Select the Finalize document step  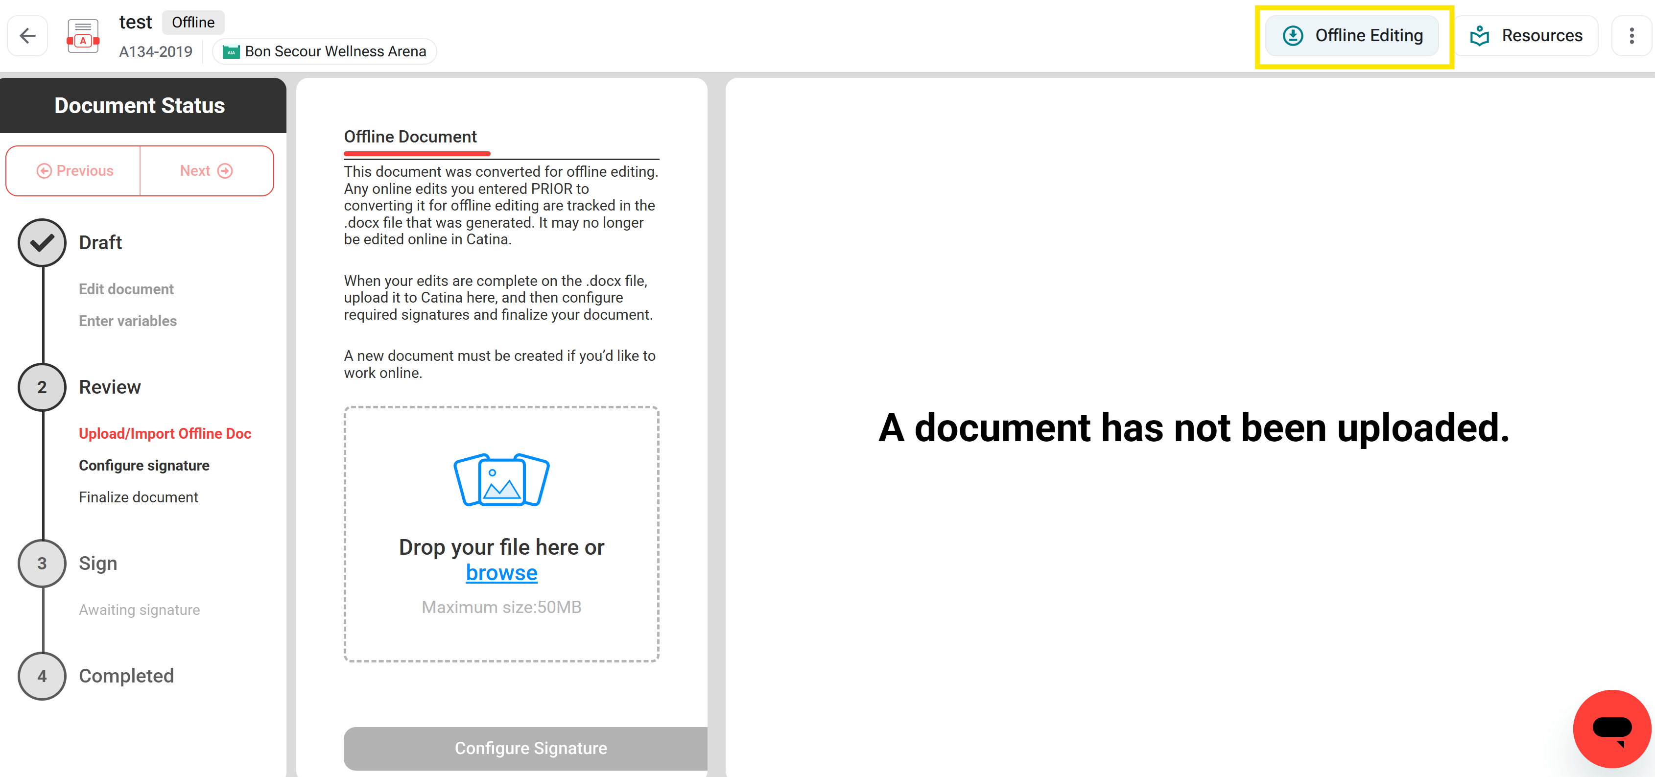[x=138, y=497]
